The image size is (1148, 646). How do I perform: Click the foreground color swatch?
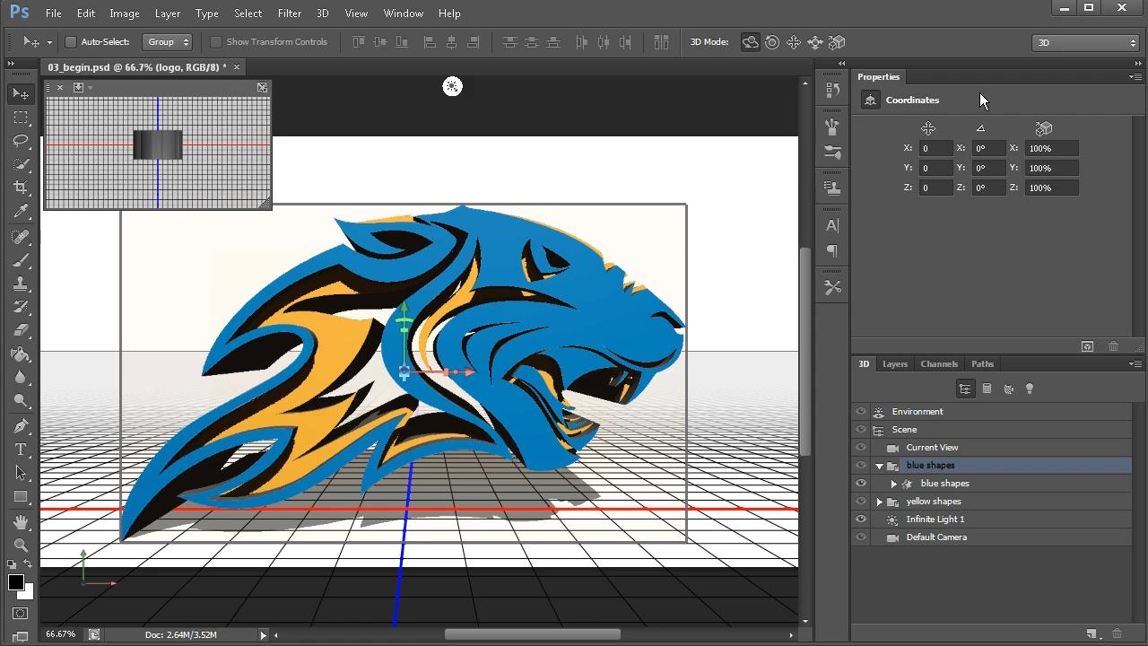click(15, 582)
